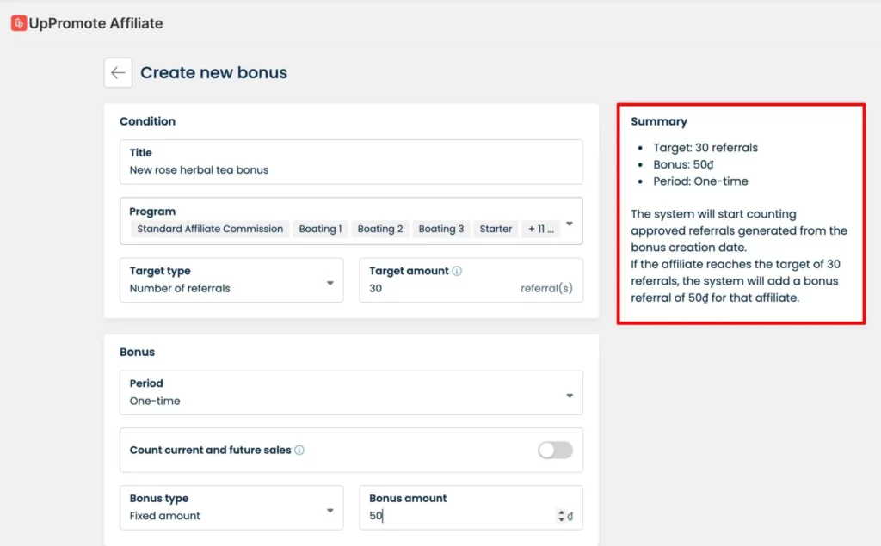Click the Starter program tag
The image size is (881, 546).
point(496,229)
